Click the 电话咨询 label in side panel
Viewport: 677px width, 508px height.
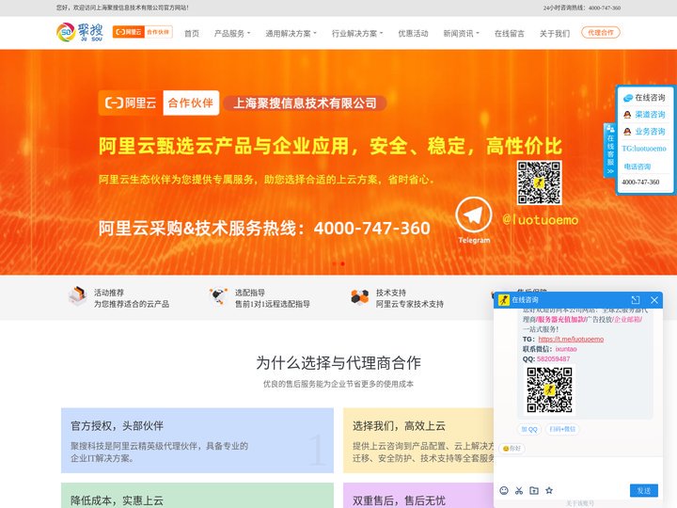click(638, 167)
